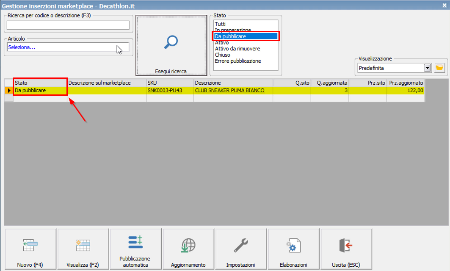Select Da pubblicare in Stato list
The height and width of the screenshot is (271, 450).
246,36
